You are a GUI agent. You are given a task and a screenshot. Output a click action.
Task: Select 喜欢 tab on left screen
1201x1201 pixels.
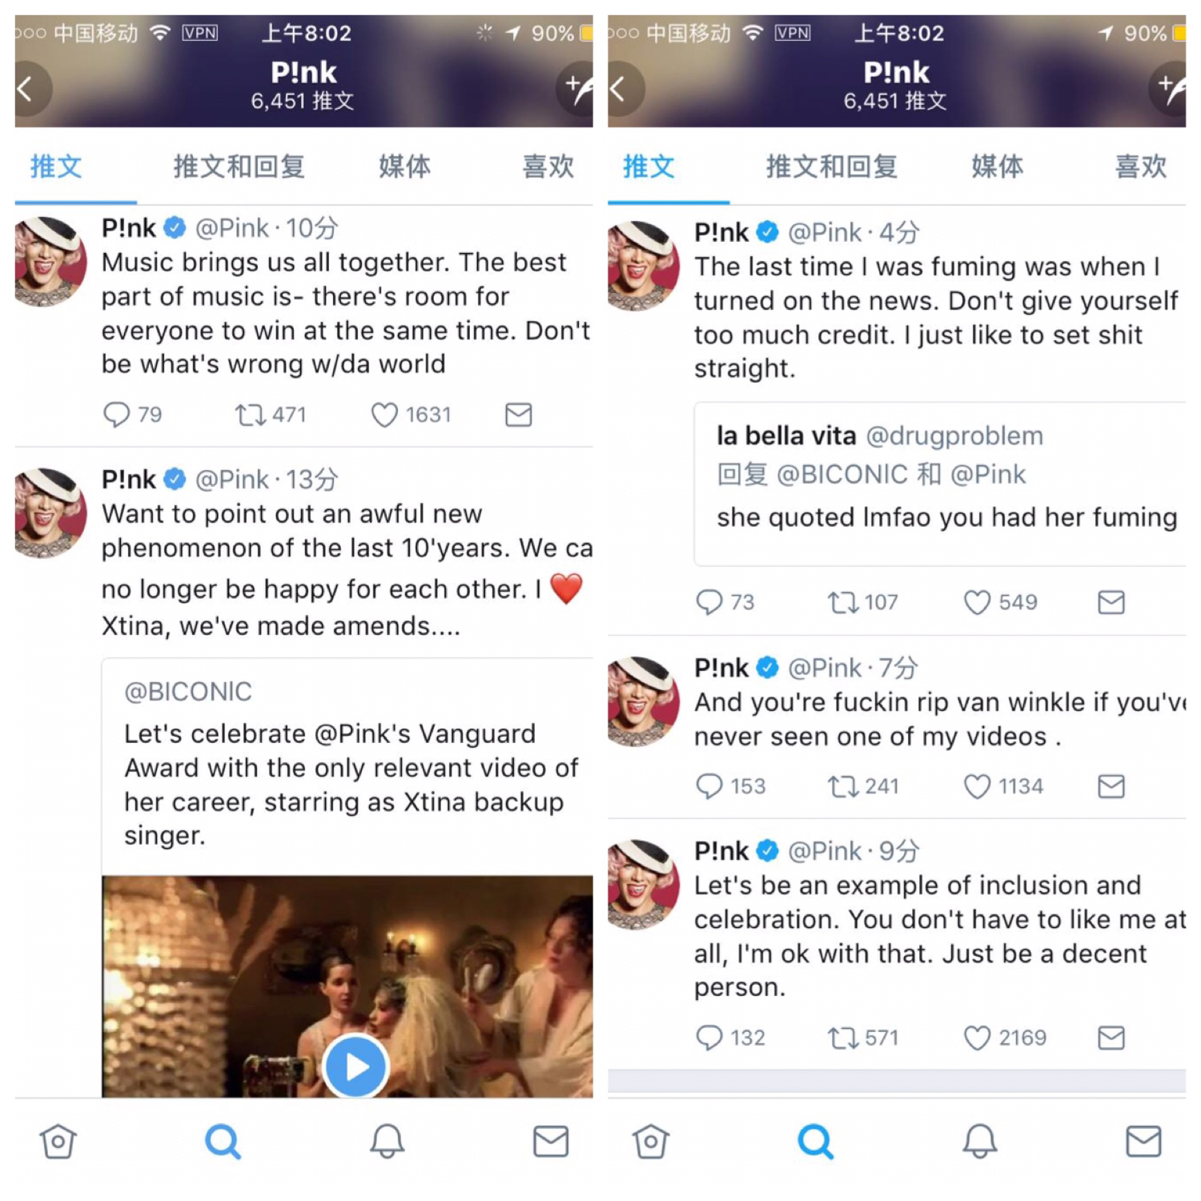[x=548, y=167]
